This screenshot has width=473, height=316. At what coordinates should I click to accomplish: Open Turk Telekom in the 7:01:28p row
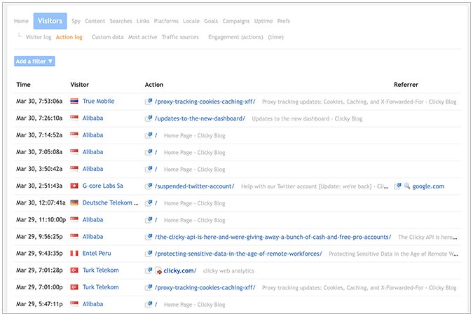click(x=100, y=270)
